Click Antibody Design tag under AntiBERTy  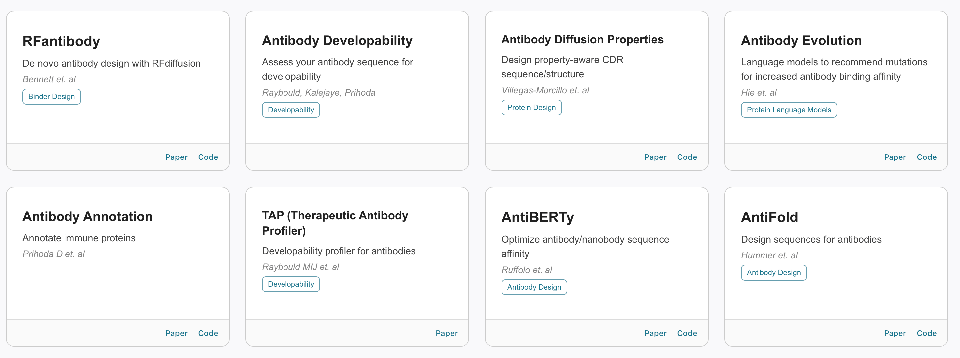[534, 287]
